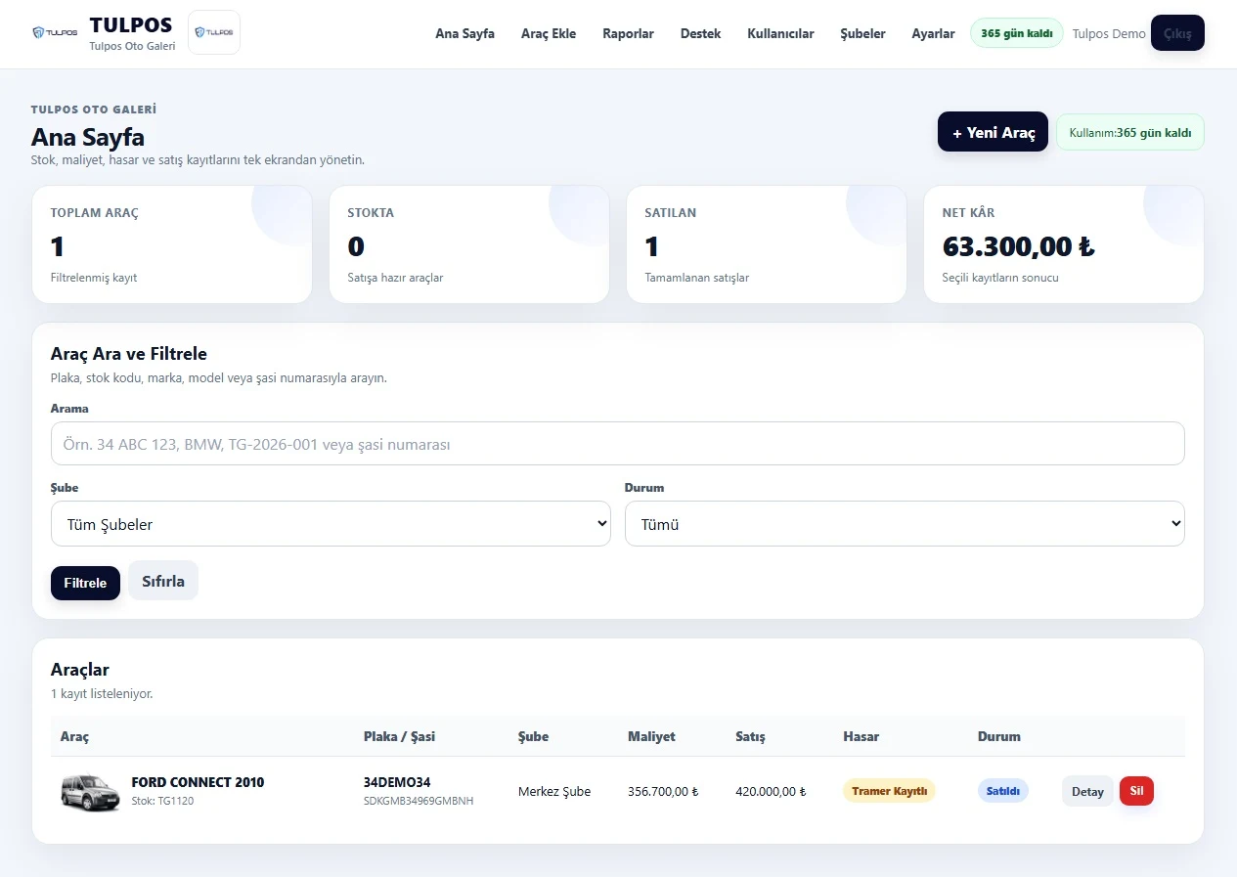Click the Çıkış logout button

(x=1177, y=33)
